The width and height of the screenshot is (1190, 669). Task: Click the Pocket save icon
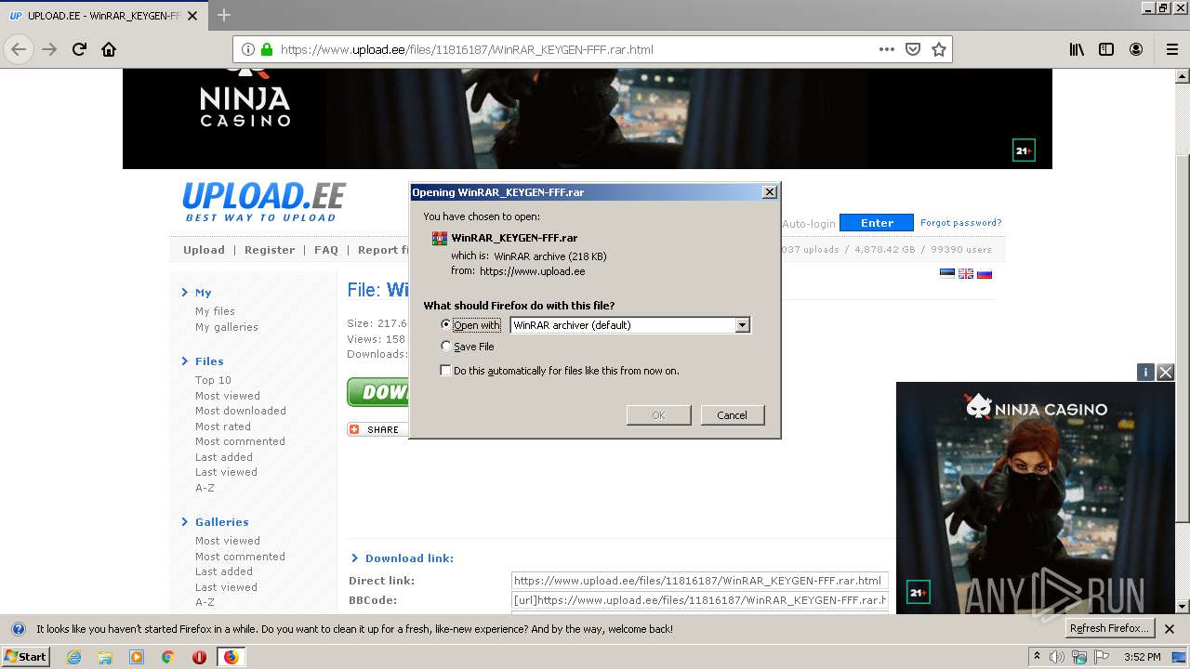click(x=913, y=49)
